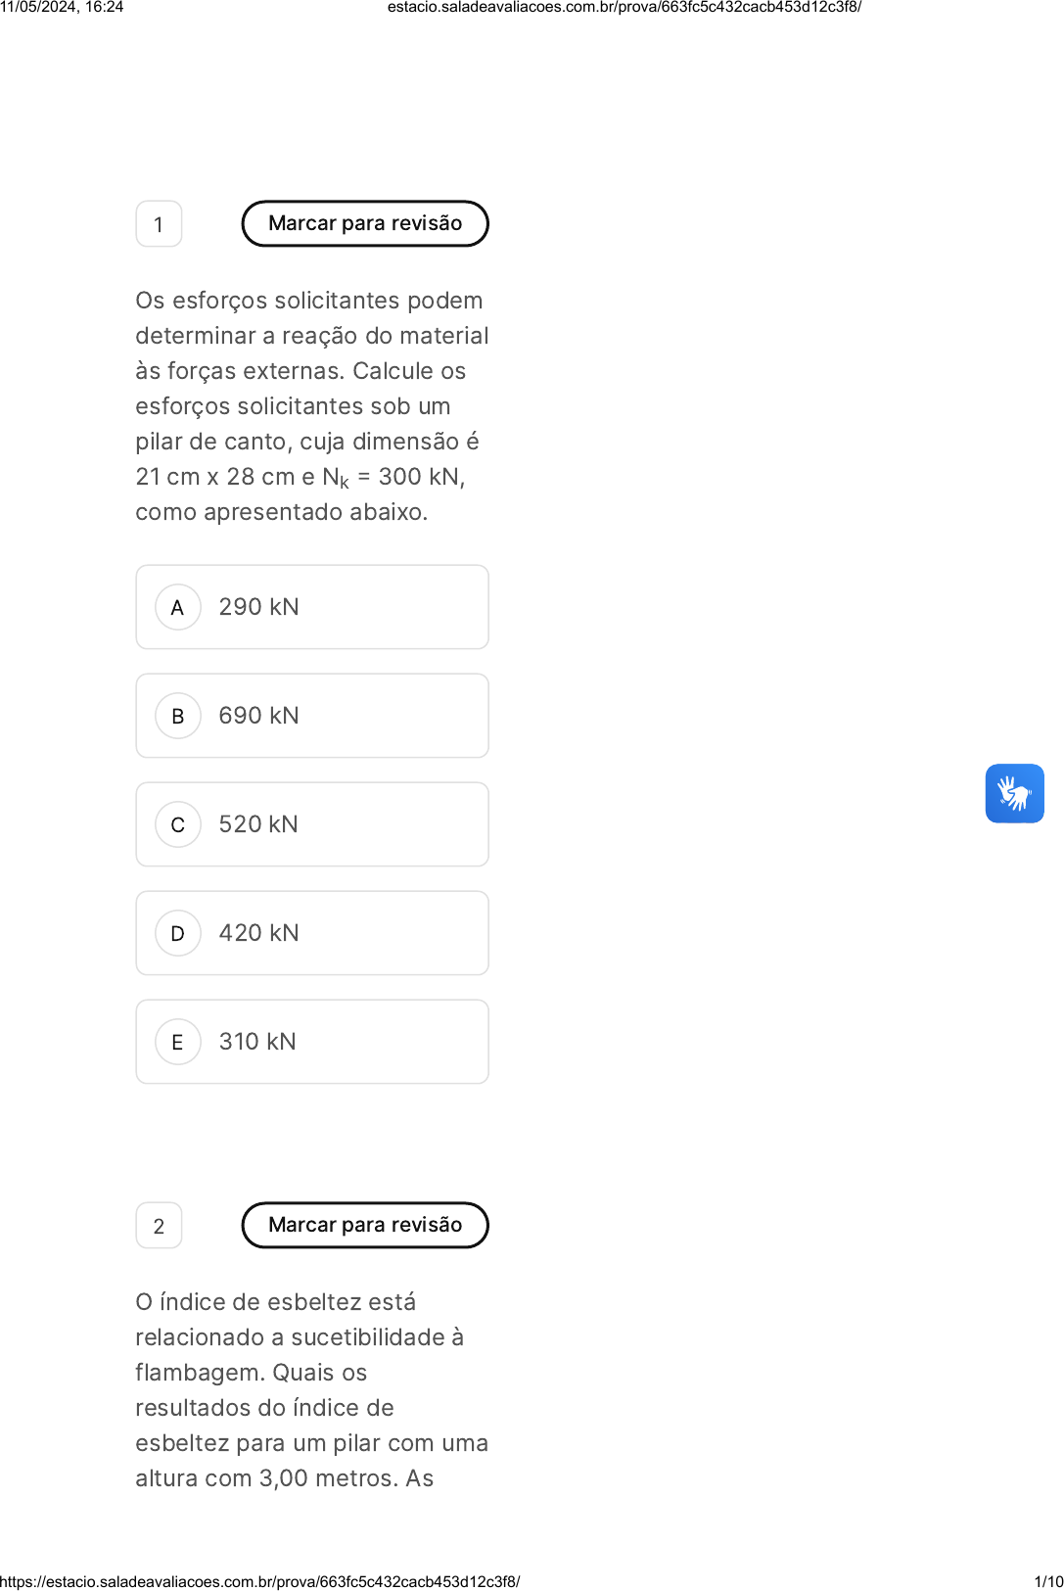Choose the 690 kN answer

click(259, 716)
